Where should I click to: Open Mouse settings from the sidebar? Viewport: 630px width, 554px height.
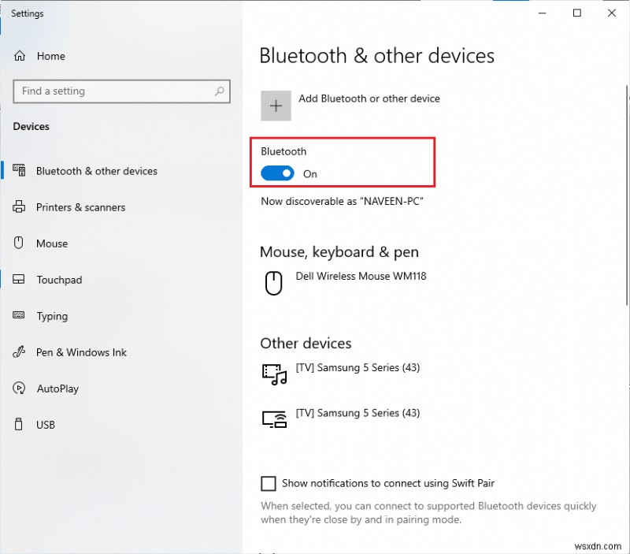coord(18,244)
